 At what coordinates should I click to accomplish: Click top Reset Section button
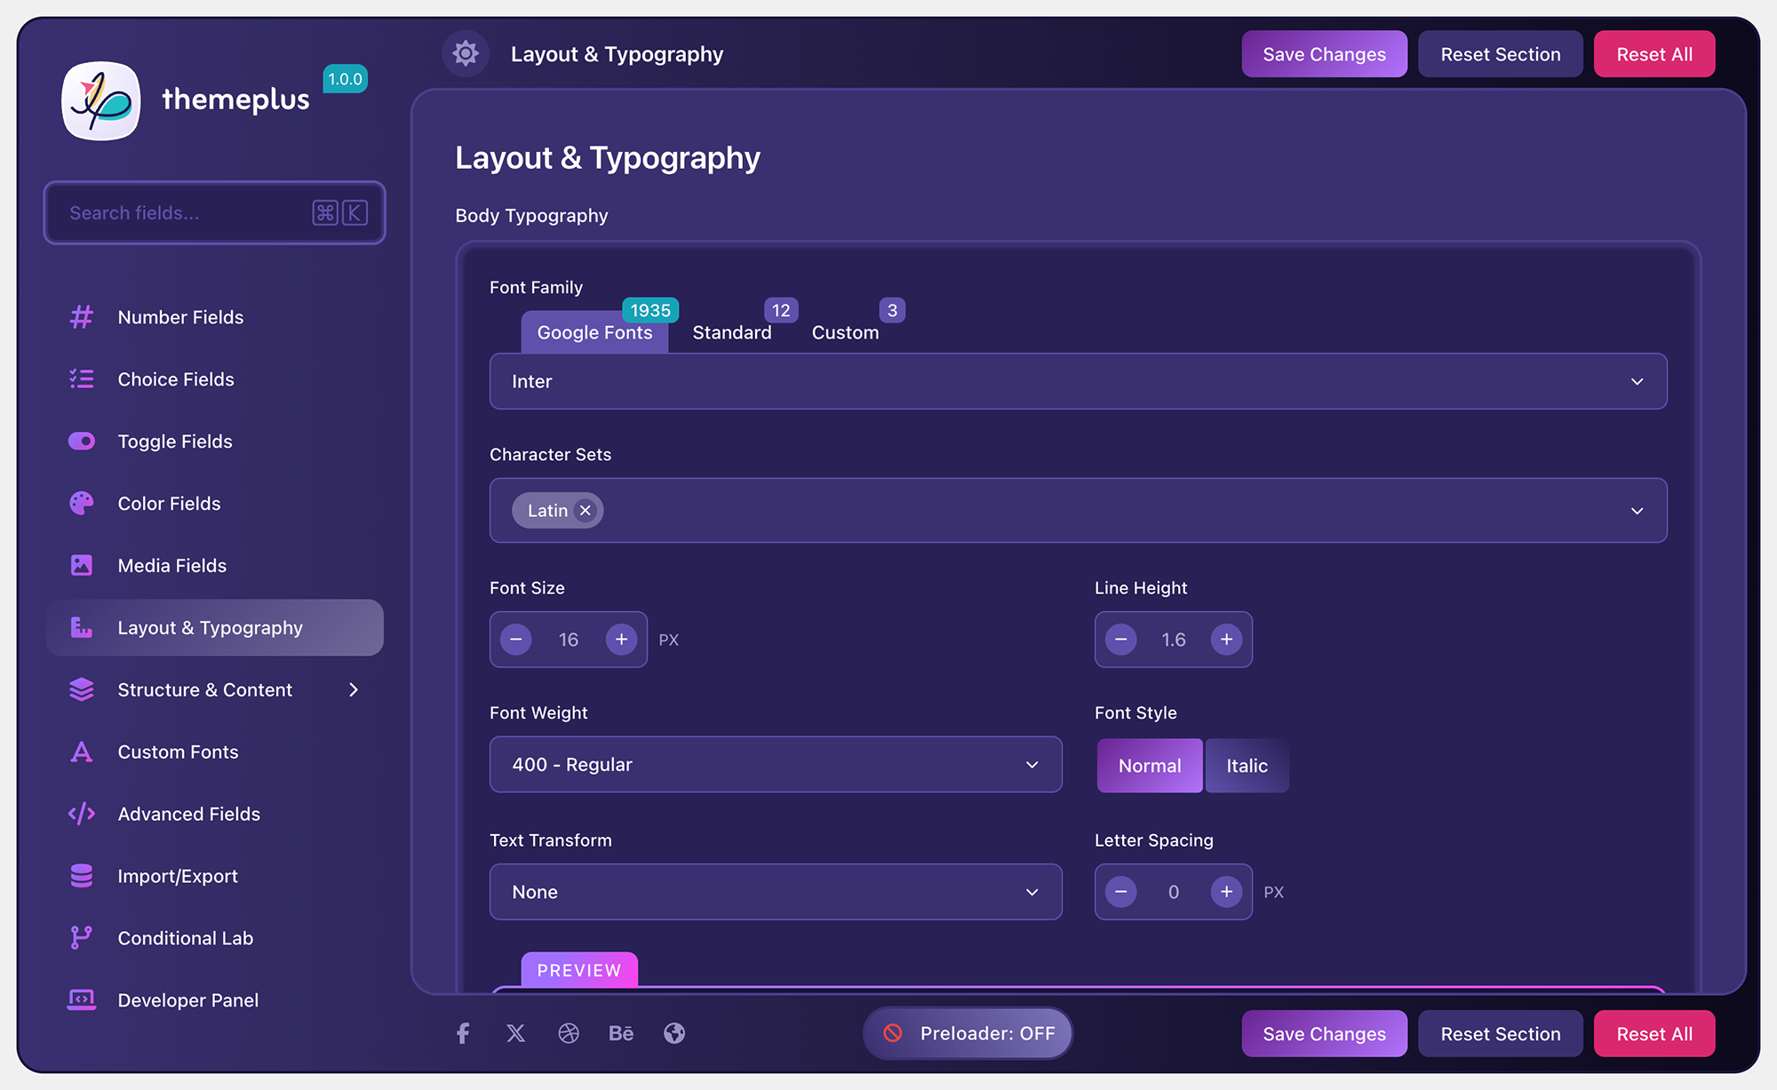pos(1500,54)
